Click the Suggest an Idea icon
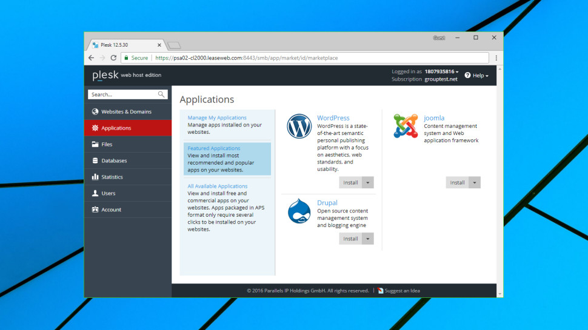 click(380, 291)
